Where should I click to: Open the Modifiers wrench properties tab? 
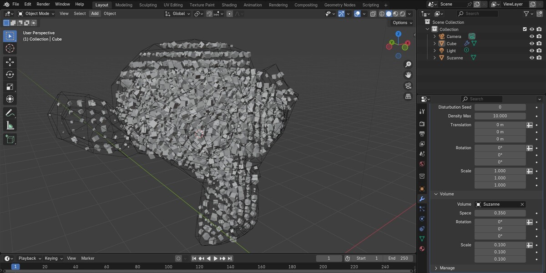422,199
